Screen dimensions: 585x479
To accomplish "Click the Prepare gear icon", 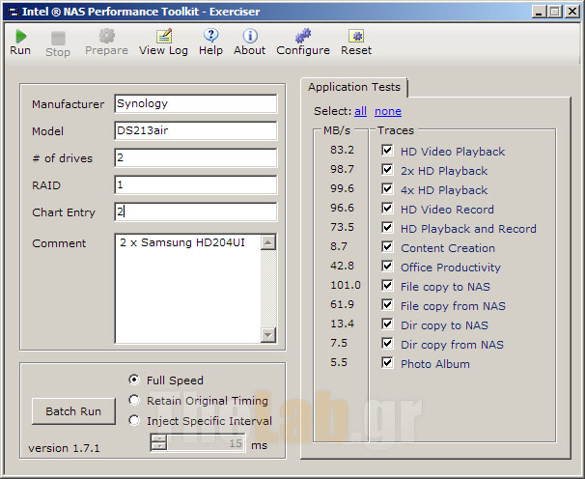I will pos(107,36).
